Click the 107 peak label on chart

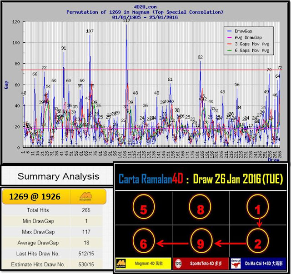(x=90, y=31)
